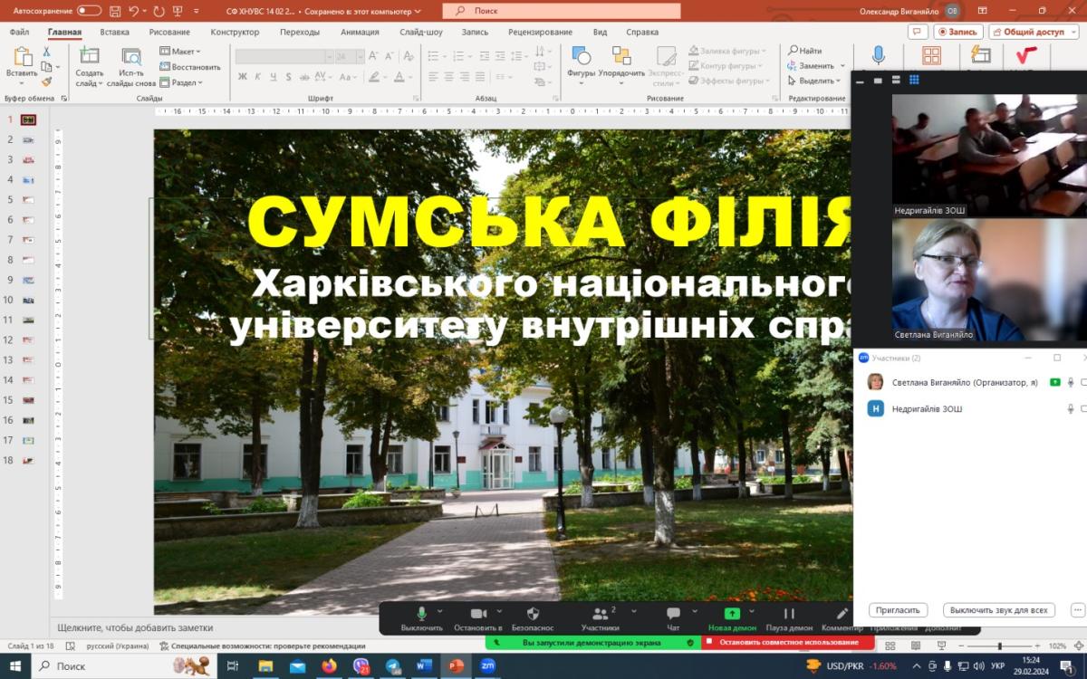Expand the Layout (Макет) dropdown
The height and width of the screenshot is (679, 1087).
tap(181, 52)
